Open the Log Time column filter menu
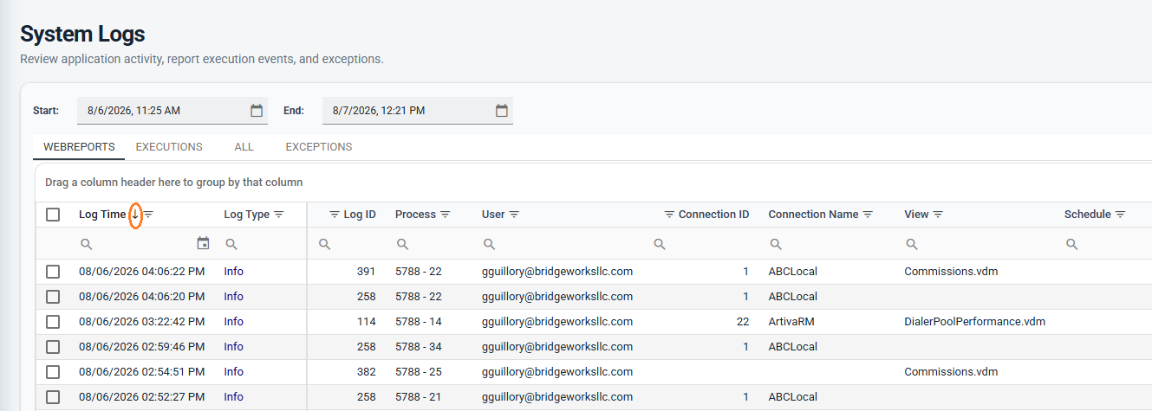The image size is (1152, 411). [x=148, y=215]
